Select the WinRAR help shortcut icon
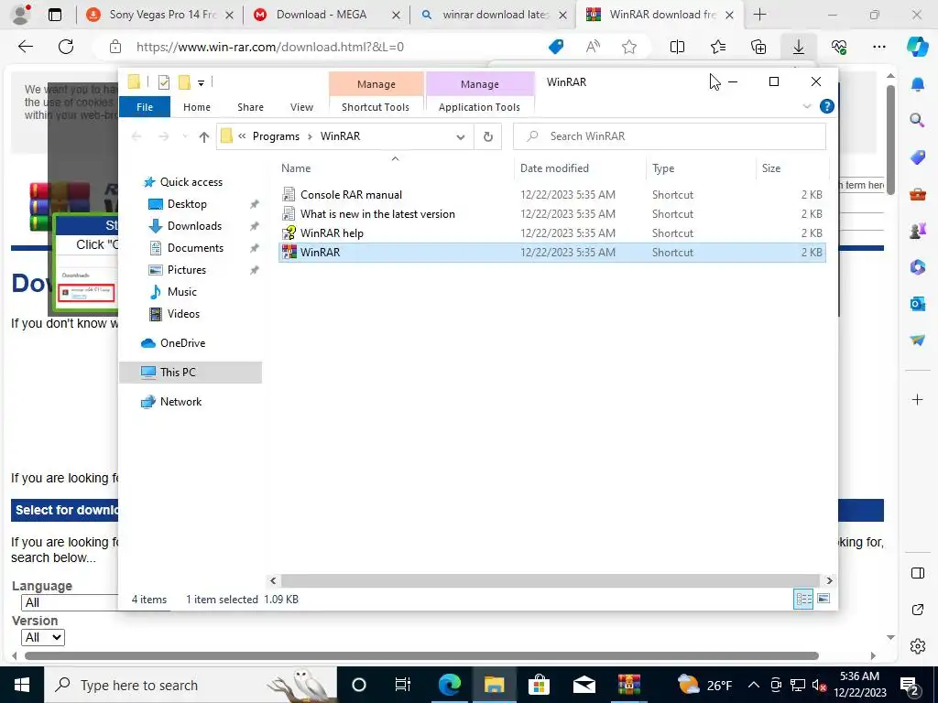Viewport: 938px width, 703px height. (x=289, y=233)
